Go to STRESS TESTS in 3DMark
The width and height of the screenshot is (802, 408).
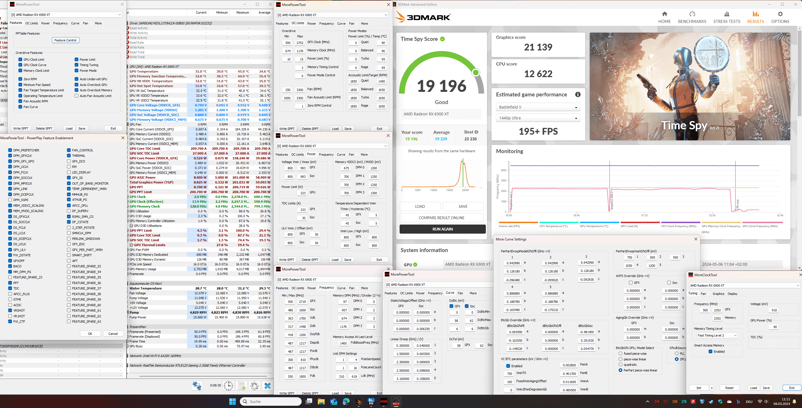pos(727,17)
